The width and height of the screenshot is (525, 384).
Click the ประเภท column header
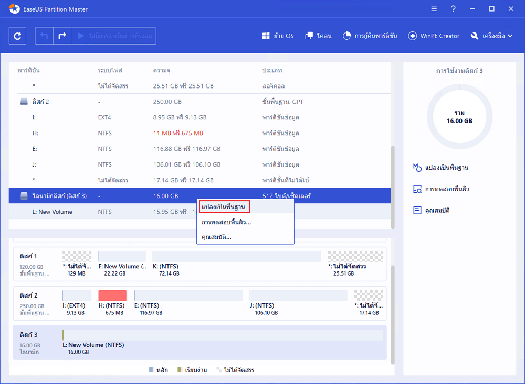(272, 71)
